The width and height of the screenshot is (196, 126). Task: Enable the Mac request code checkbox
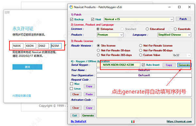[72, 84]
